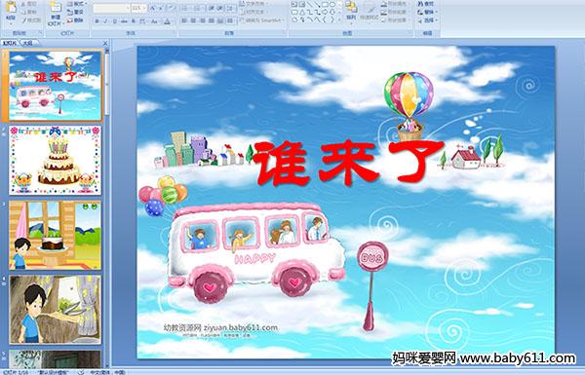Click the Layout button in Slides group

(76, 4)
